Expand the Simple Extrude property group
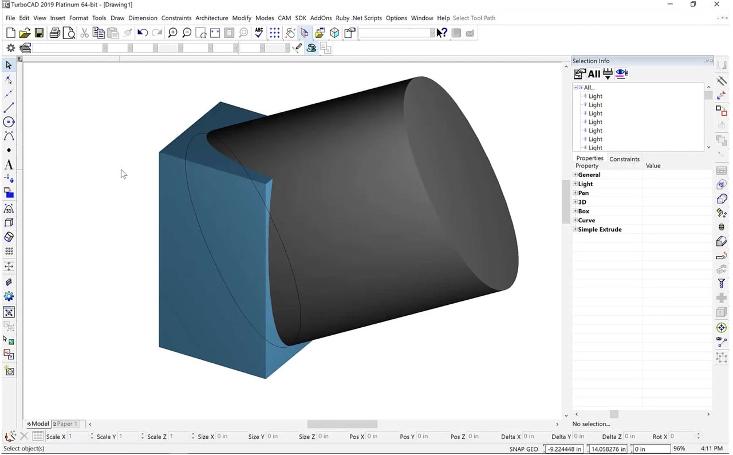The image size is (733, 455). click(x=575, y=229)
